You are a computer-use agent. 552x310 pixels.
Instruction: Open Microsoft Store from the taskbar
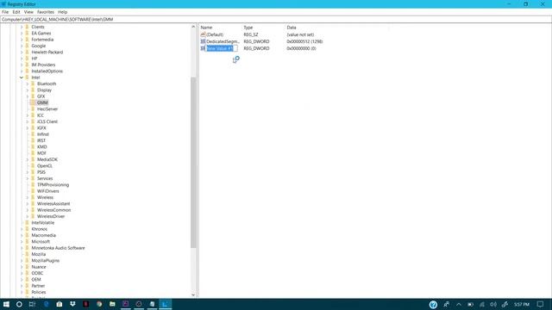click(x=60, y=304)
